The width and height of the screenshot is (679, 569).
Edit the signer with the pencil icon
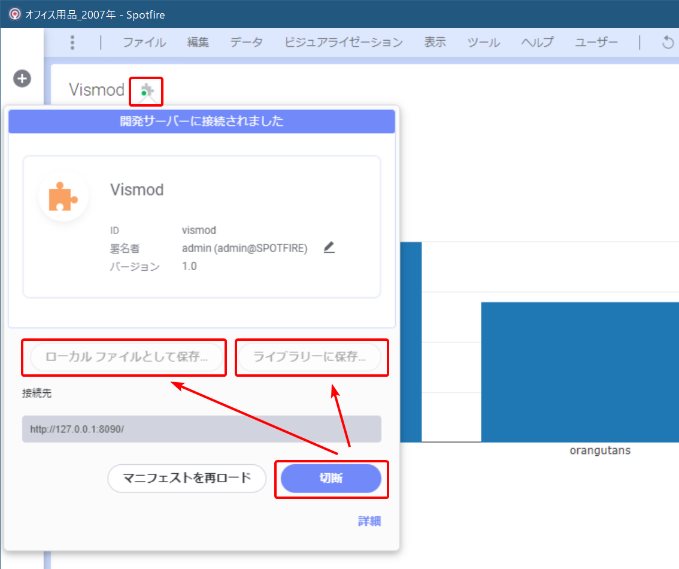click(x=329, y=247)
